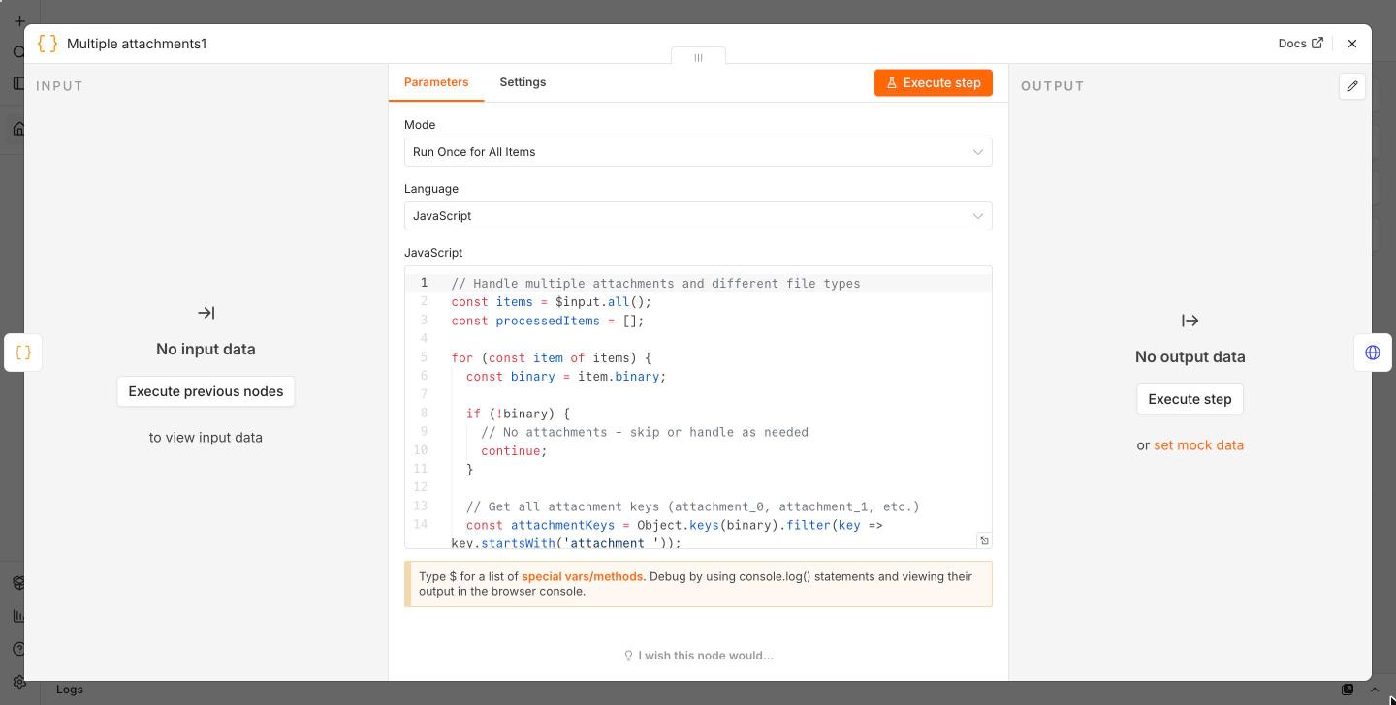
Task: Click code line 'for (const item of items) {'
Action: pyautogui.click(x=551, y=358)
